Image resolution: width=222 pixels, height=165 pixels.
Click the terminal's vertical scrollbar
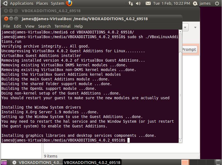tap(180, 83)
